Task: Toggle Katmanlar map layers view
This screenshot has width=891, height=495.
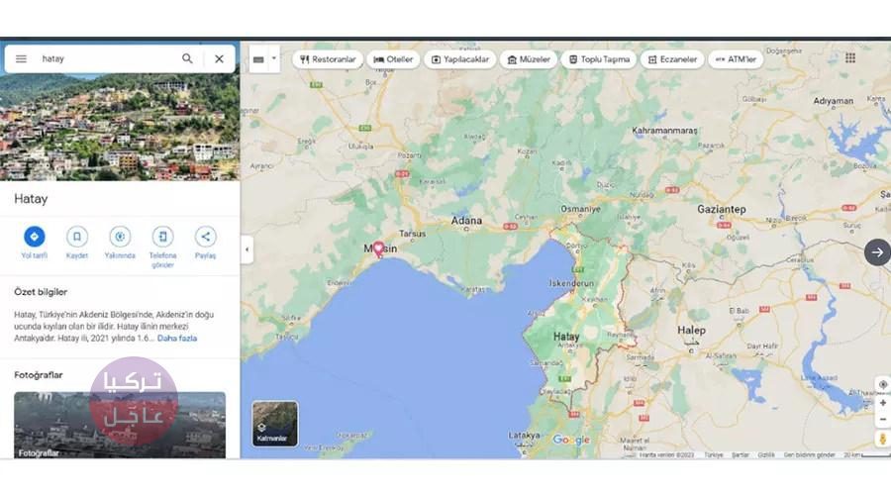Action: [x=274, y=423]
